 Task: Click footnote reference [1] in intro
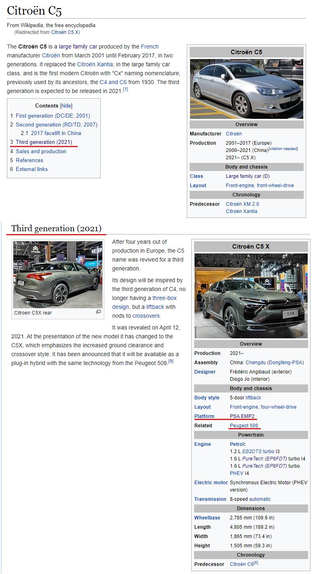point(125,89)
